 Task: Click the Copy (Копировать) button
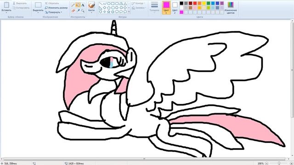coord(21,8)
